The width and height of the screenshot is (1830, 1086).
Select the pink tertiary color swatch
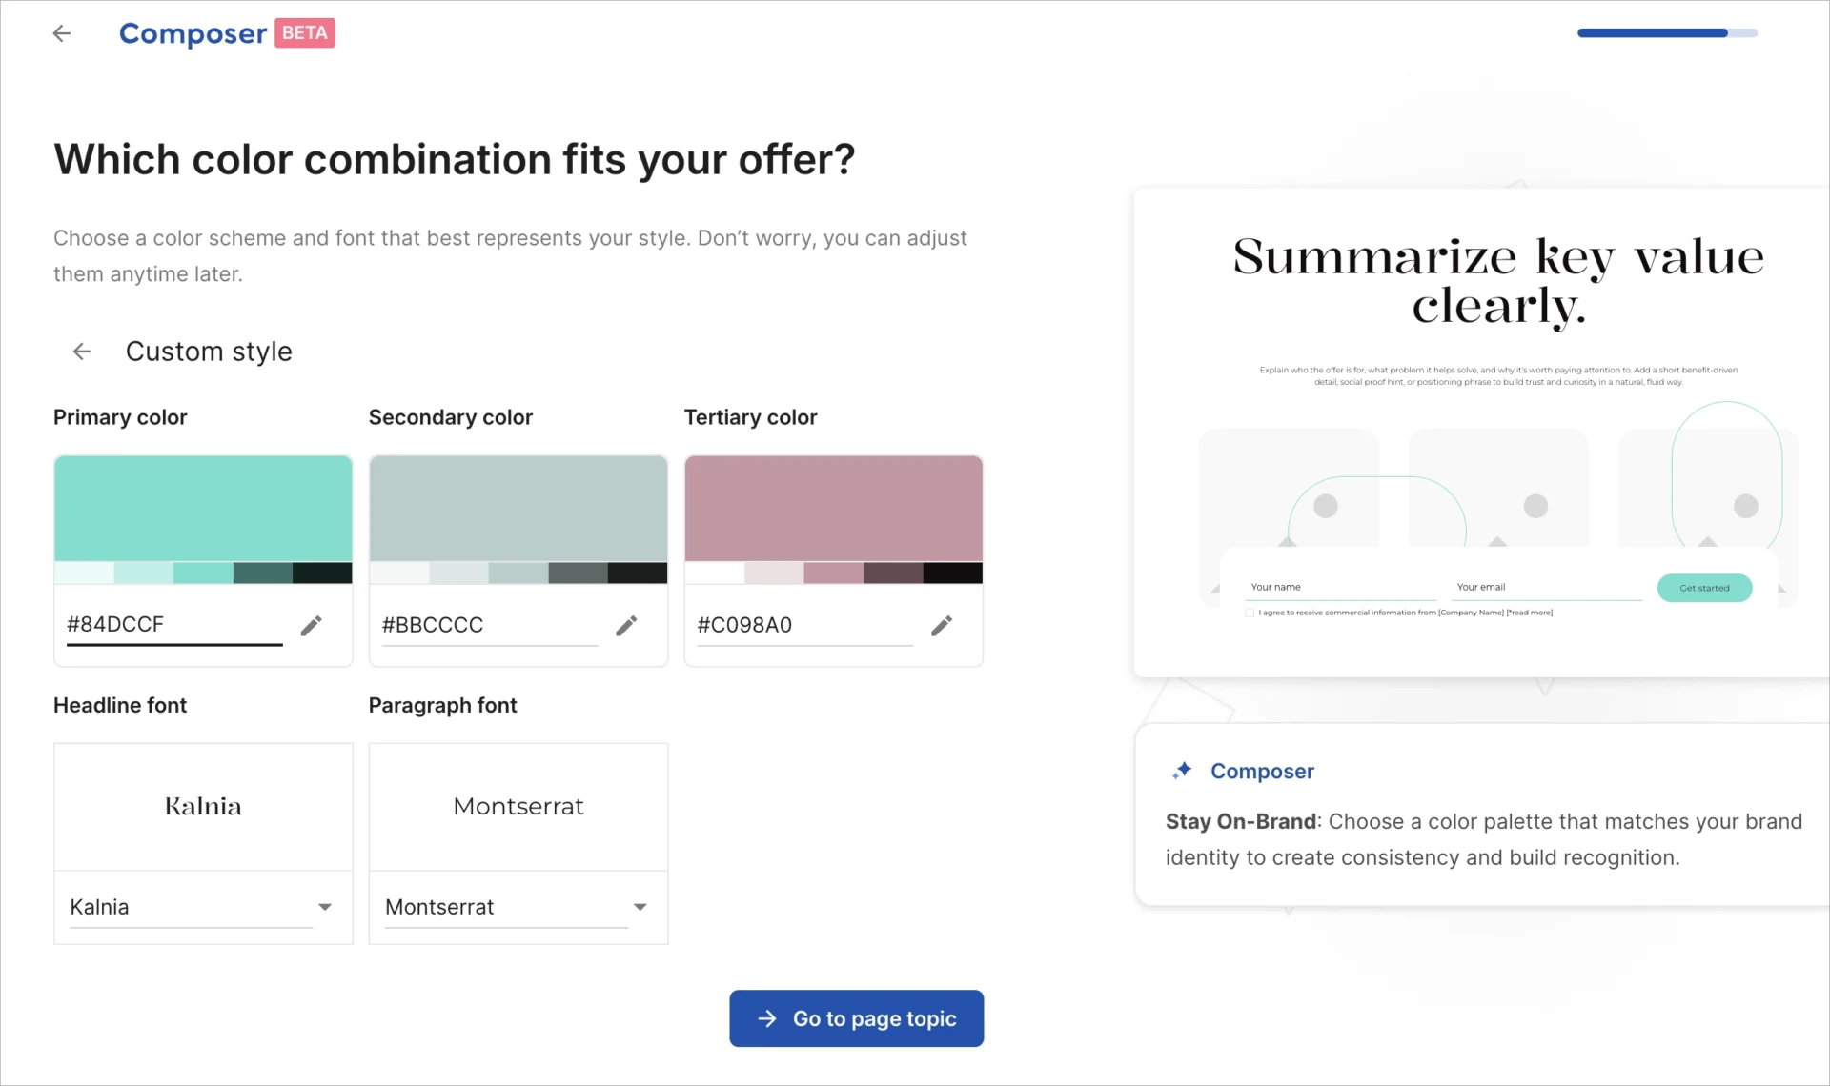coord(833,510)
